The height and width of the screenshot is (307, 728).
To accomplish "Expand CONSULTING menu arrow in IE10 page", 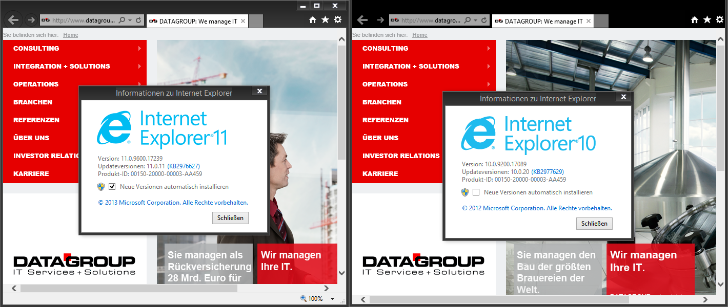I will (x=489, y=49).
